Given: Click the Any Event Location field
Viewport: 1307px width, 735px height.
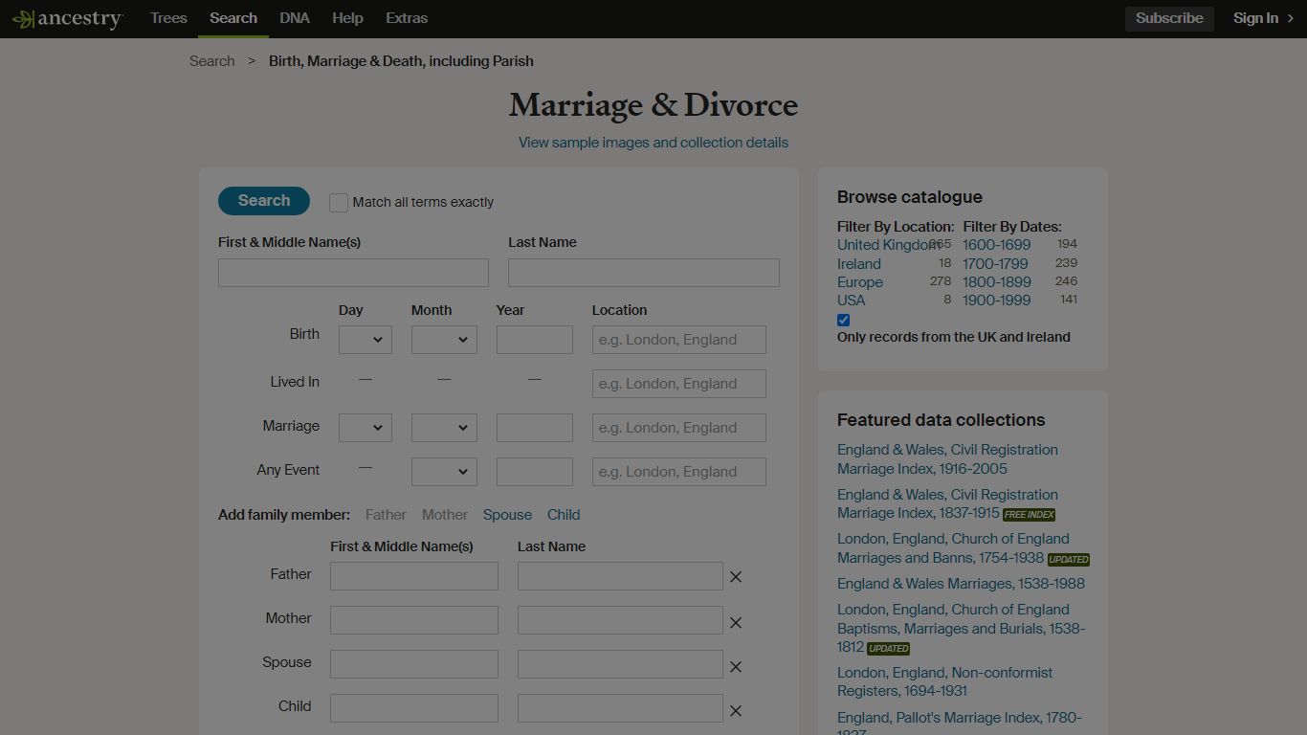Looking at the screenshot, I should (x=679, y=472).
